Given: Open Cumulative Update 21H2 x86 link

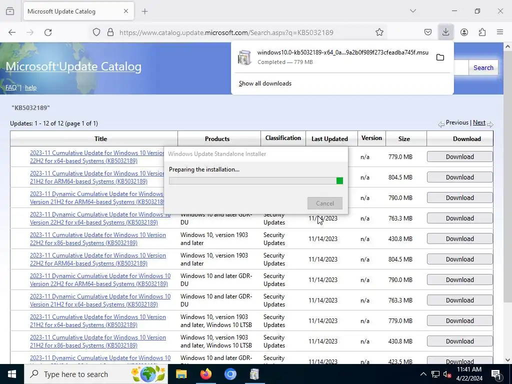Looking at the screenshot, I should pos(98,341).
